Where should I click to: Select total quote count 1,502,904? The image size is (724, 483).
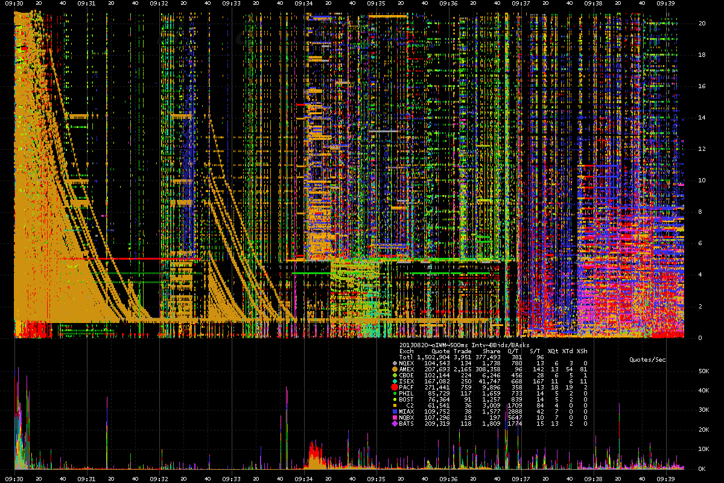433,357
